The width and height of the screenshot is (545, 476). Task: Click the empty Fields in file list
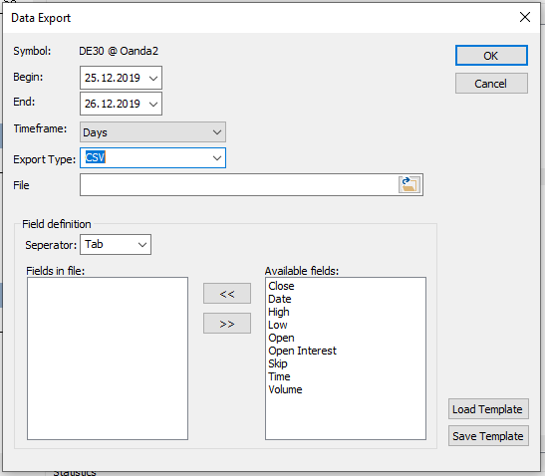[x=108, y=358]
